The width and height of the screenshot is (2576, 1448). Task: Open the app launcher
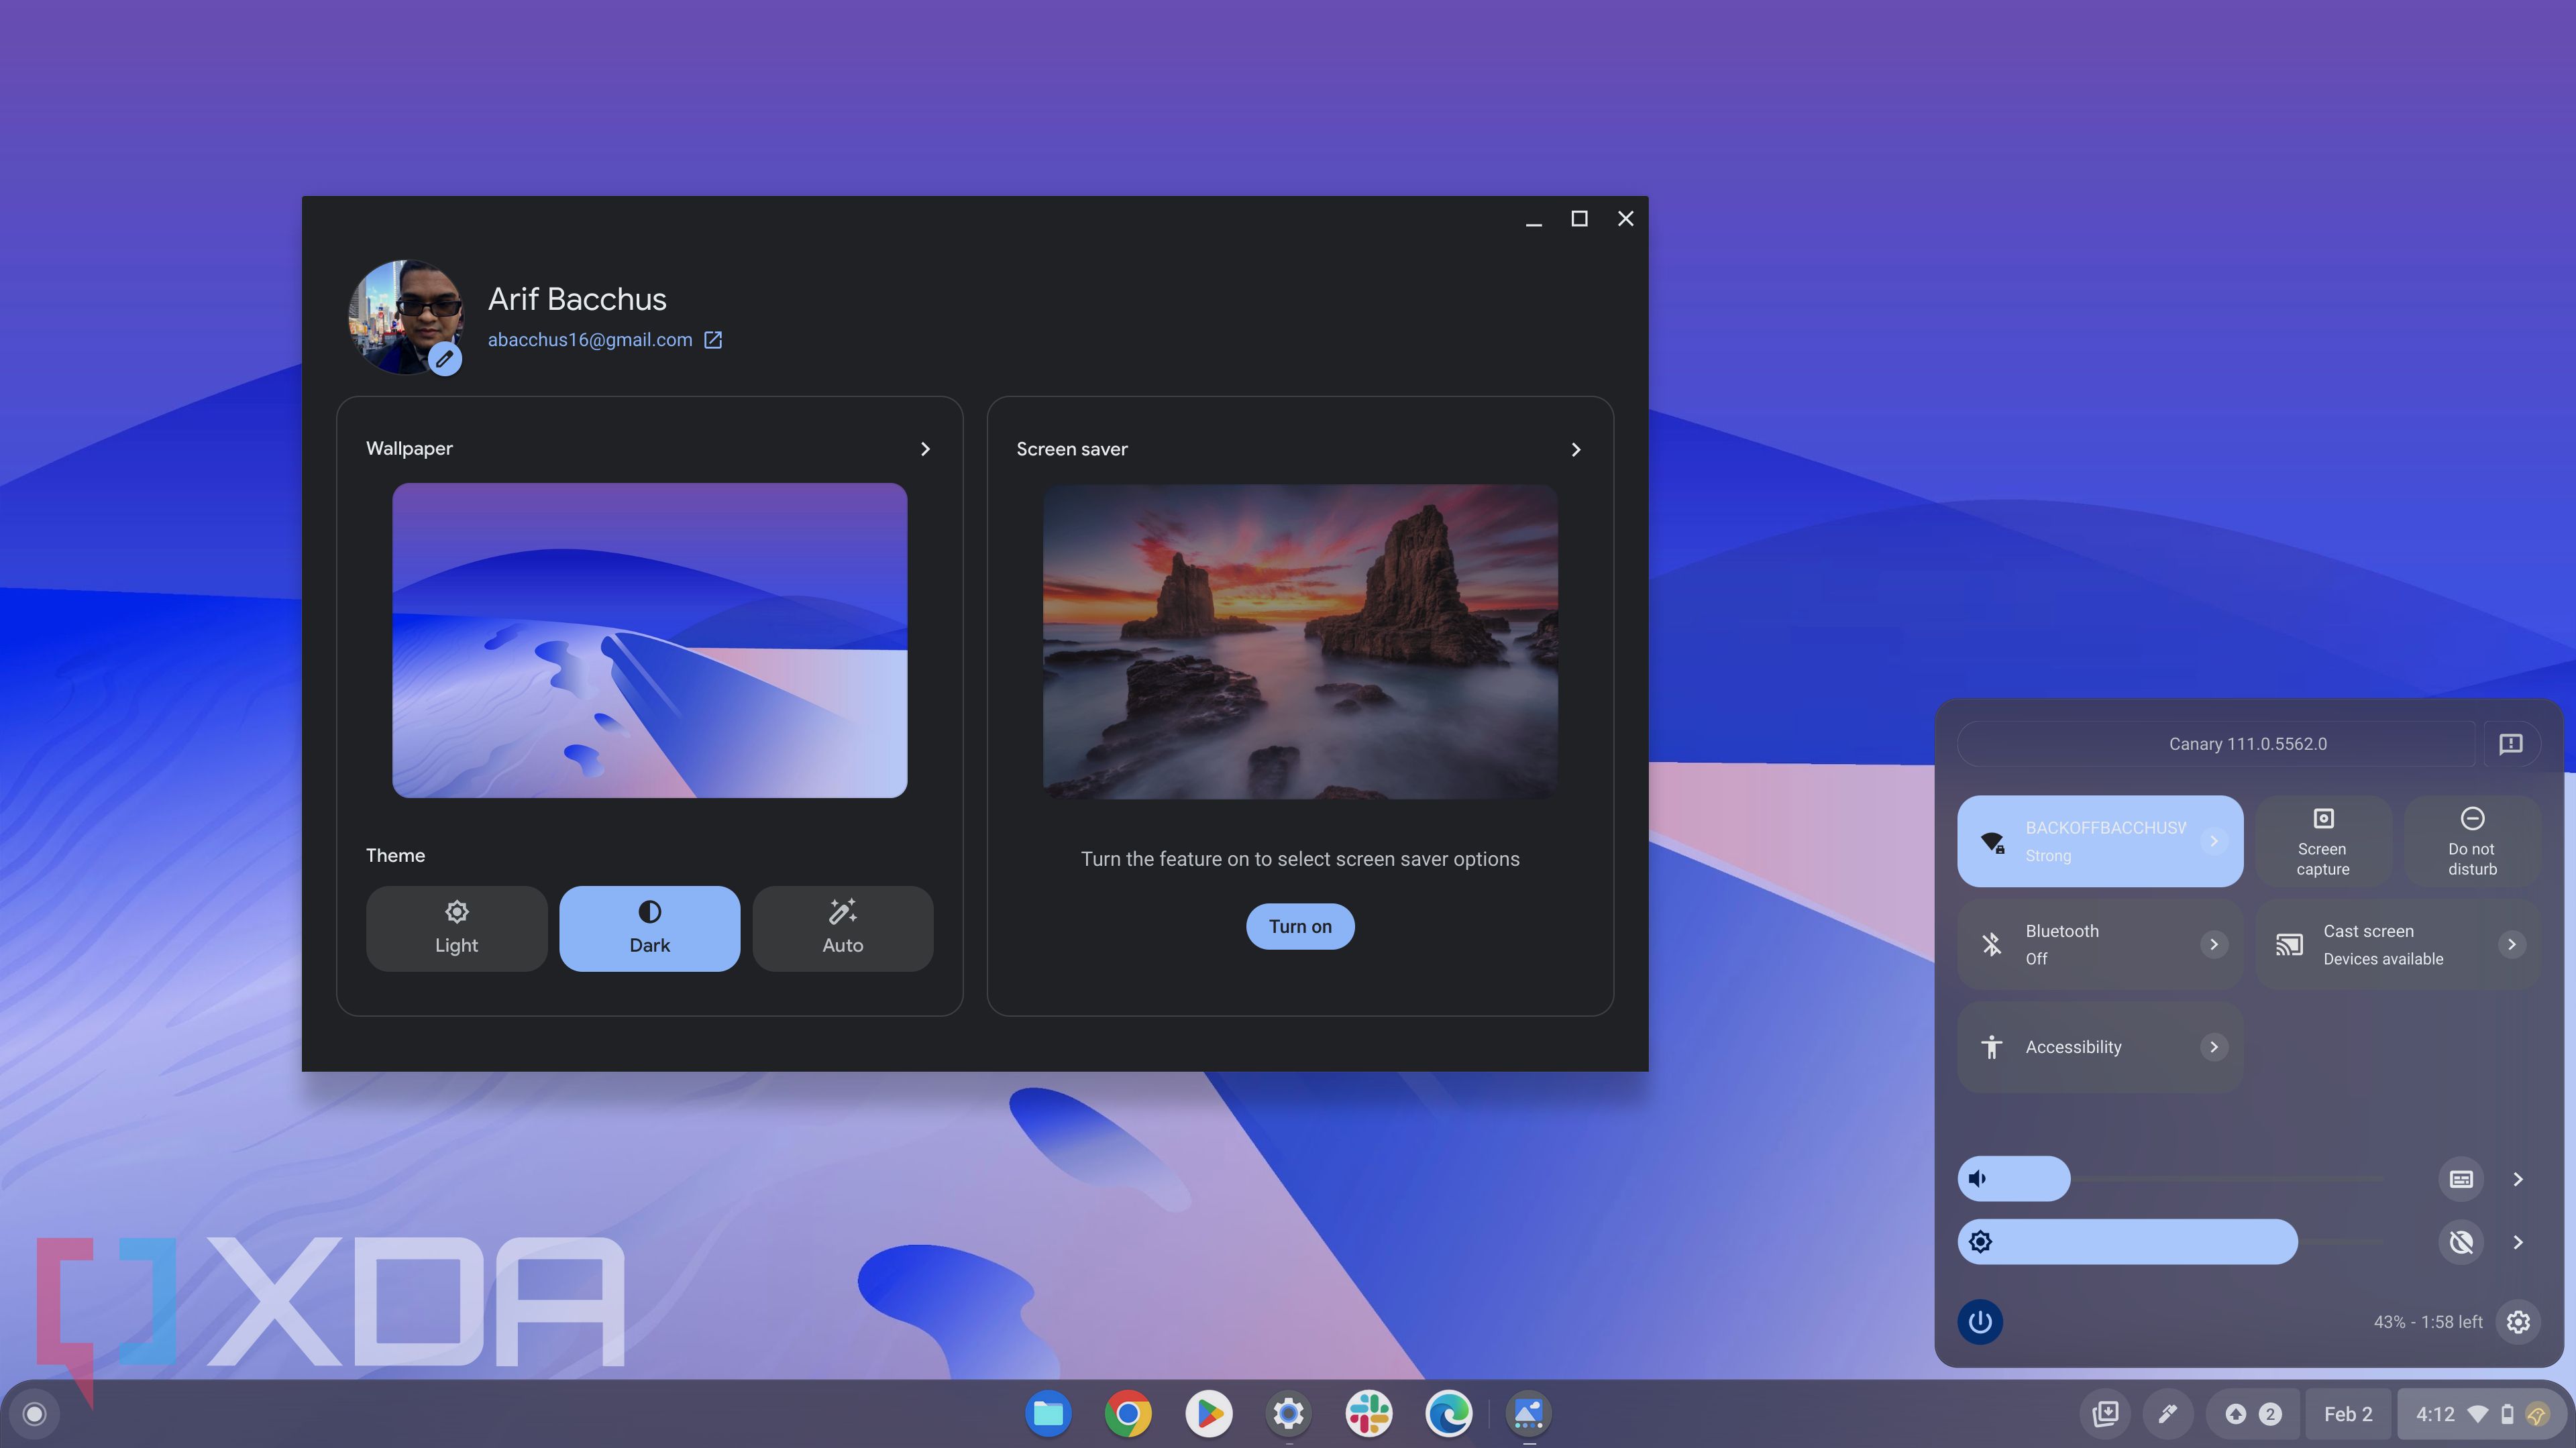pos(33,1413)
